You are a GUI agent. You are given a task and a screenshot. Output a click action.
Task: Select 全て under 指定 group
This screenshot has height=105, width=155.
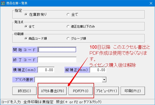(x=68, y=15)
